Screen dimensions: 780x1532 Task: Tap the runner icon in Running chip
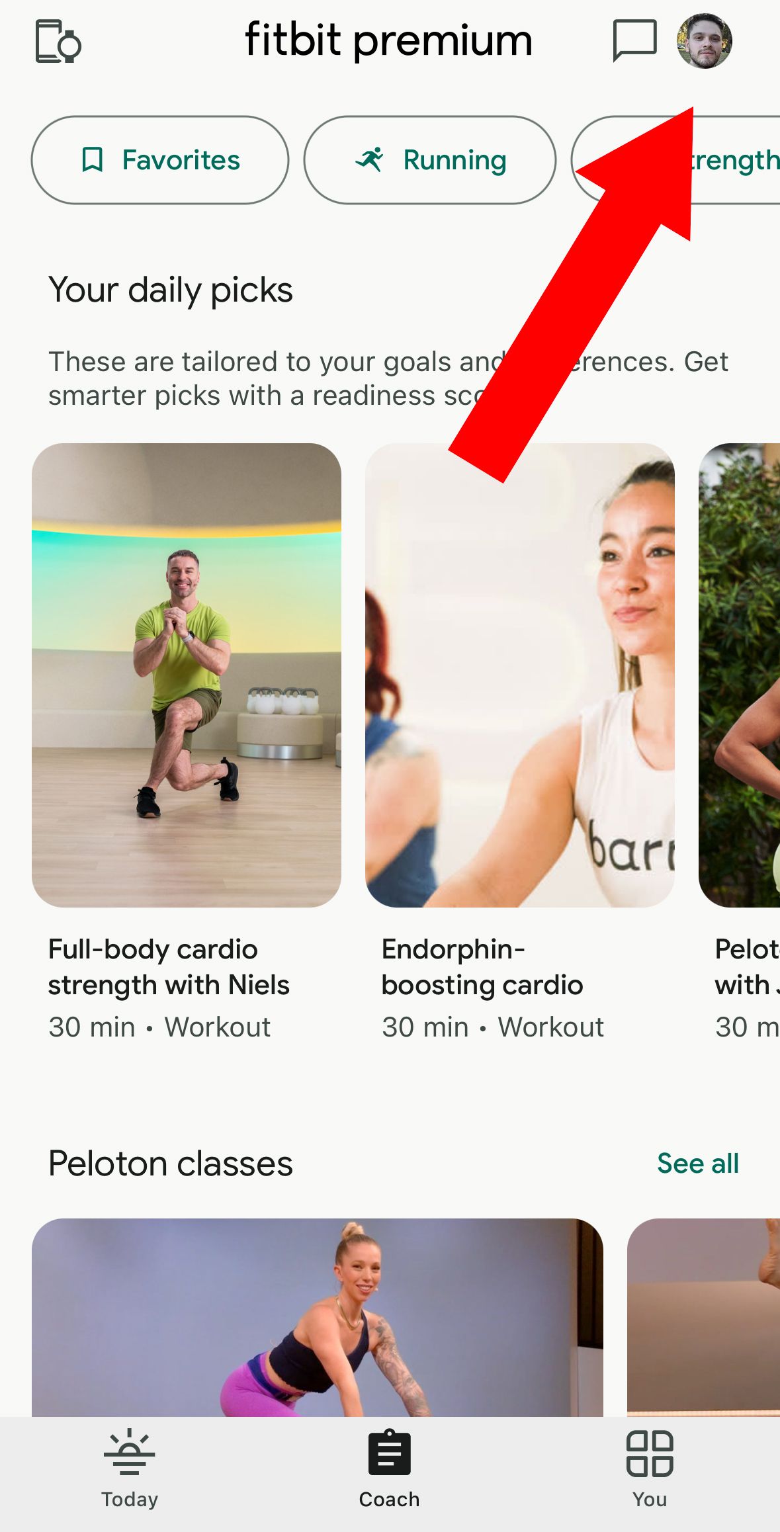click(369, 159)
